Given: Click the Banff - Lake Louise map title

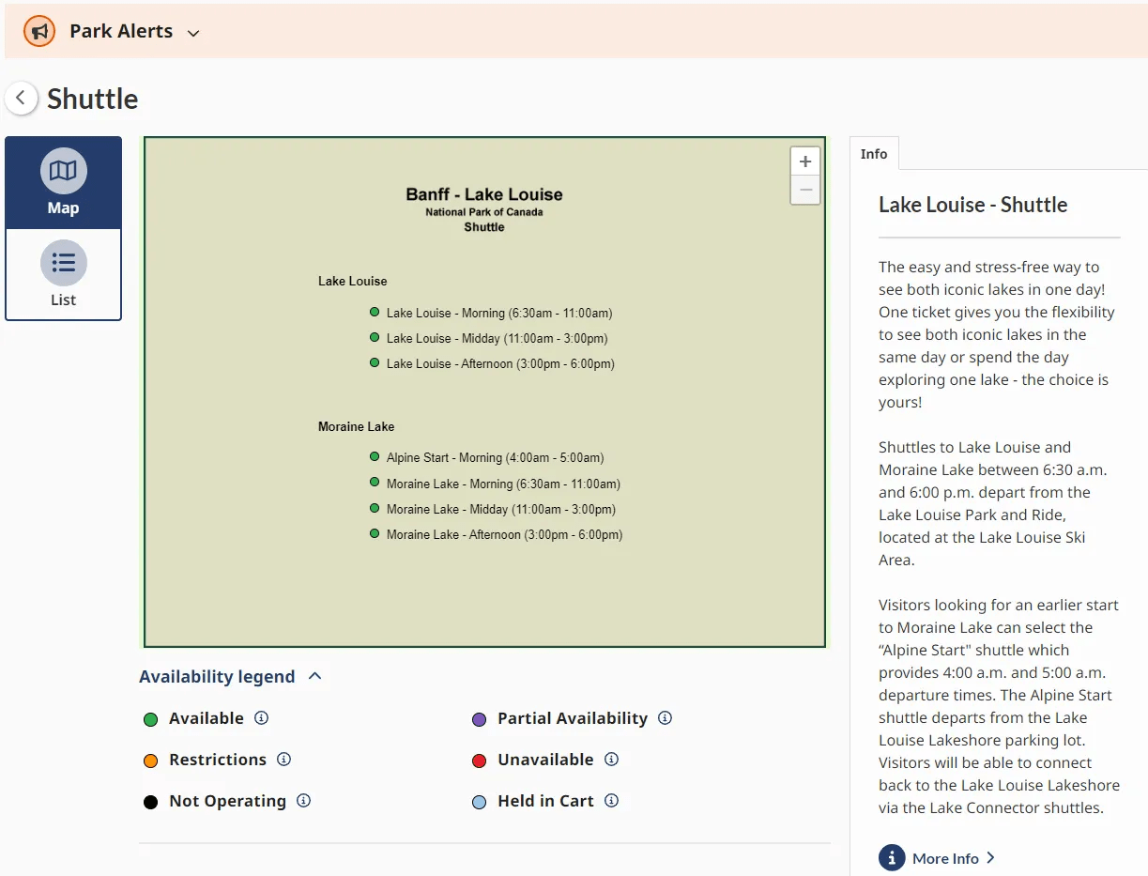Looking at the screenshot, I should 484,194.
